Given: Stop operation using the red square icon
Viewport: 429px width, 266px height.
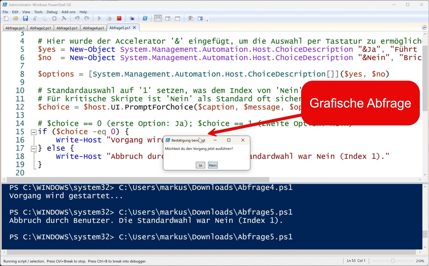Looking at the screenshot, I should [x=119, y=18].
